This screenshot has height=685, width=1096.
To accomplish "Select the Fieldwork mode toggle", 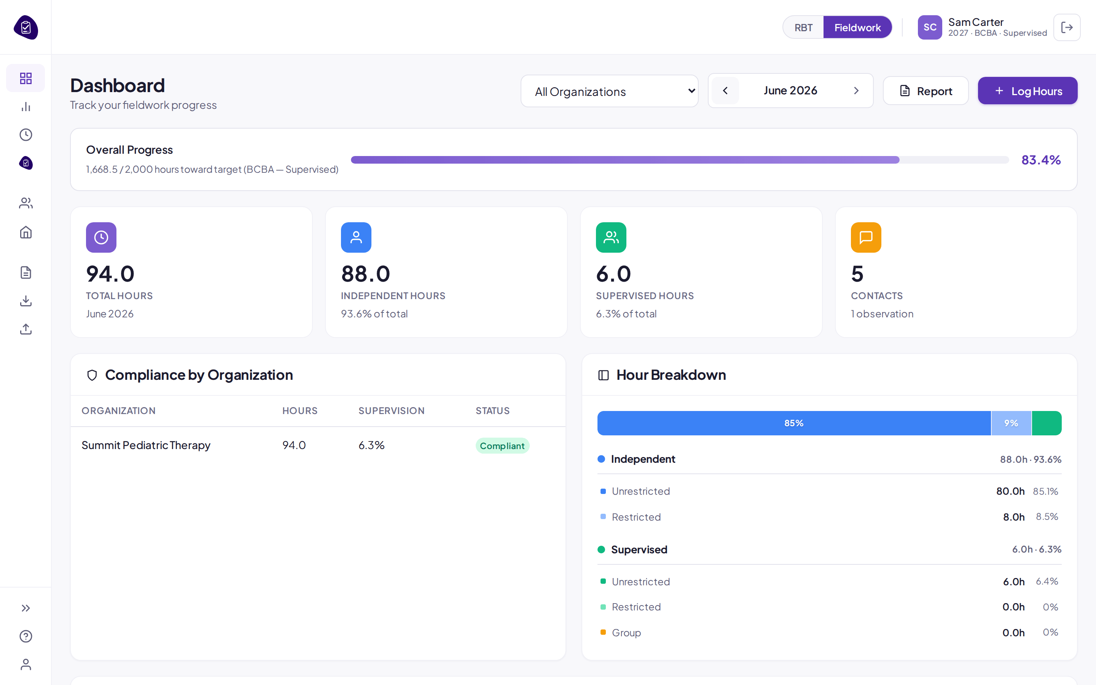I will click(857, 28).
